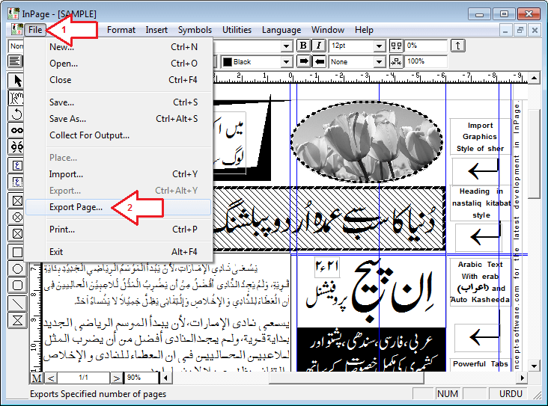
Task: Select the hand and text cursor tool
Action: pyautogui.click(x=16, y=98)
